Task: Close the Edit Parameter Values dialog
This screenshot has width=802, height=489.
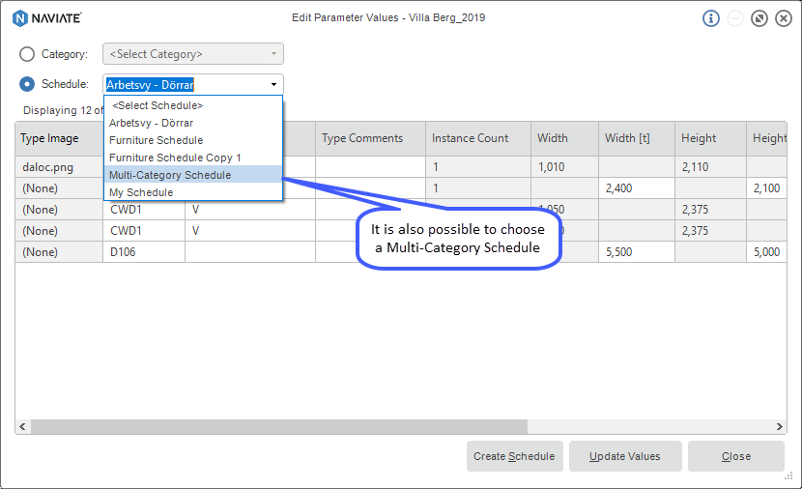Action: point(783,18)
